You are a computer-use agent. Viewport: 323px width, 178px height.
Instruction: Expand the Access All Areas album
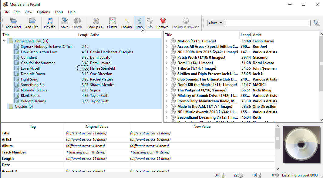point(167,46)
